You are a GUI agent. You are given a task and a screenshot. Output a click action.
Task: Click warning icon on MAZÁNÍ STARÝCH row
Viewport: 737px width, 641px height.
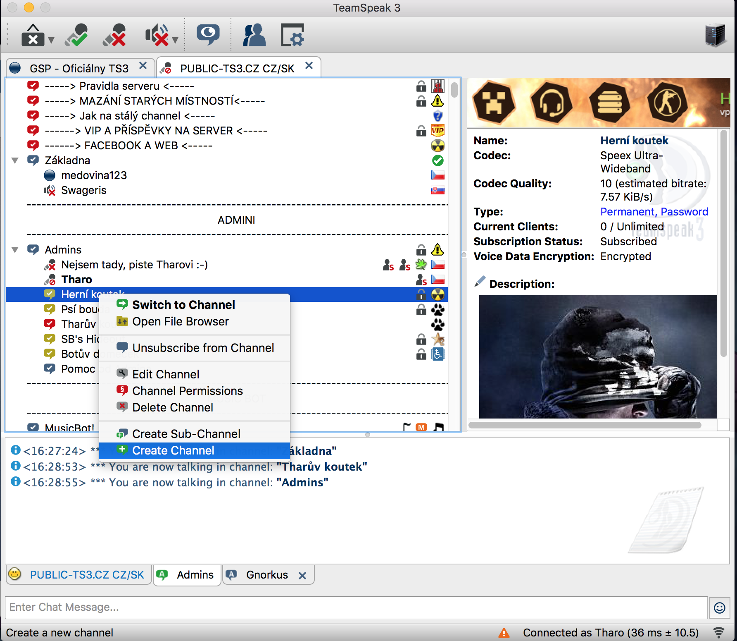(x=438, y=101)
